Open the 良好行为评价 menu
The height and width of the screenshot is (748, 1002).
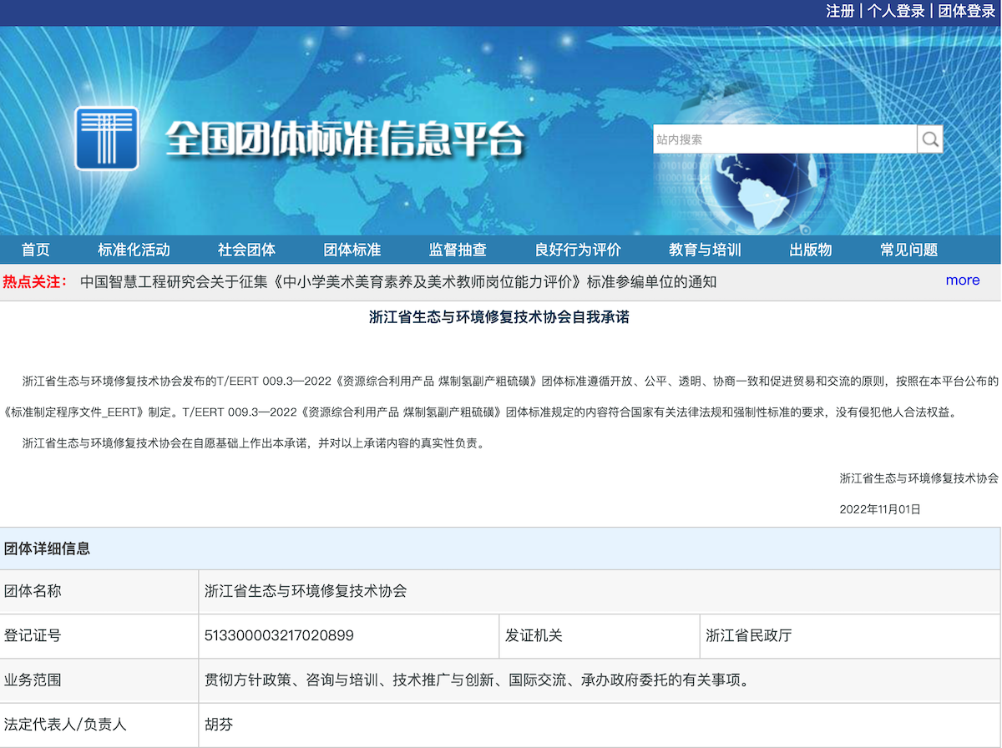click(578, 250)
